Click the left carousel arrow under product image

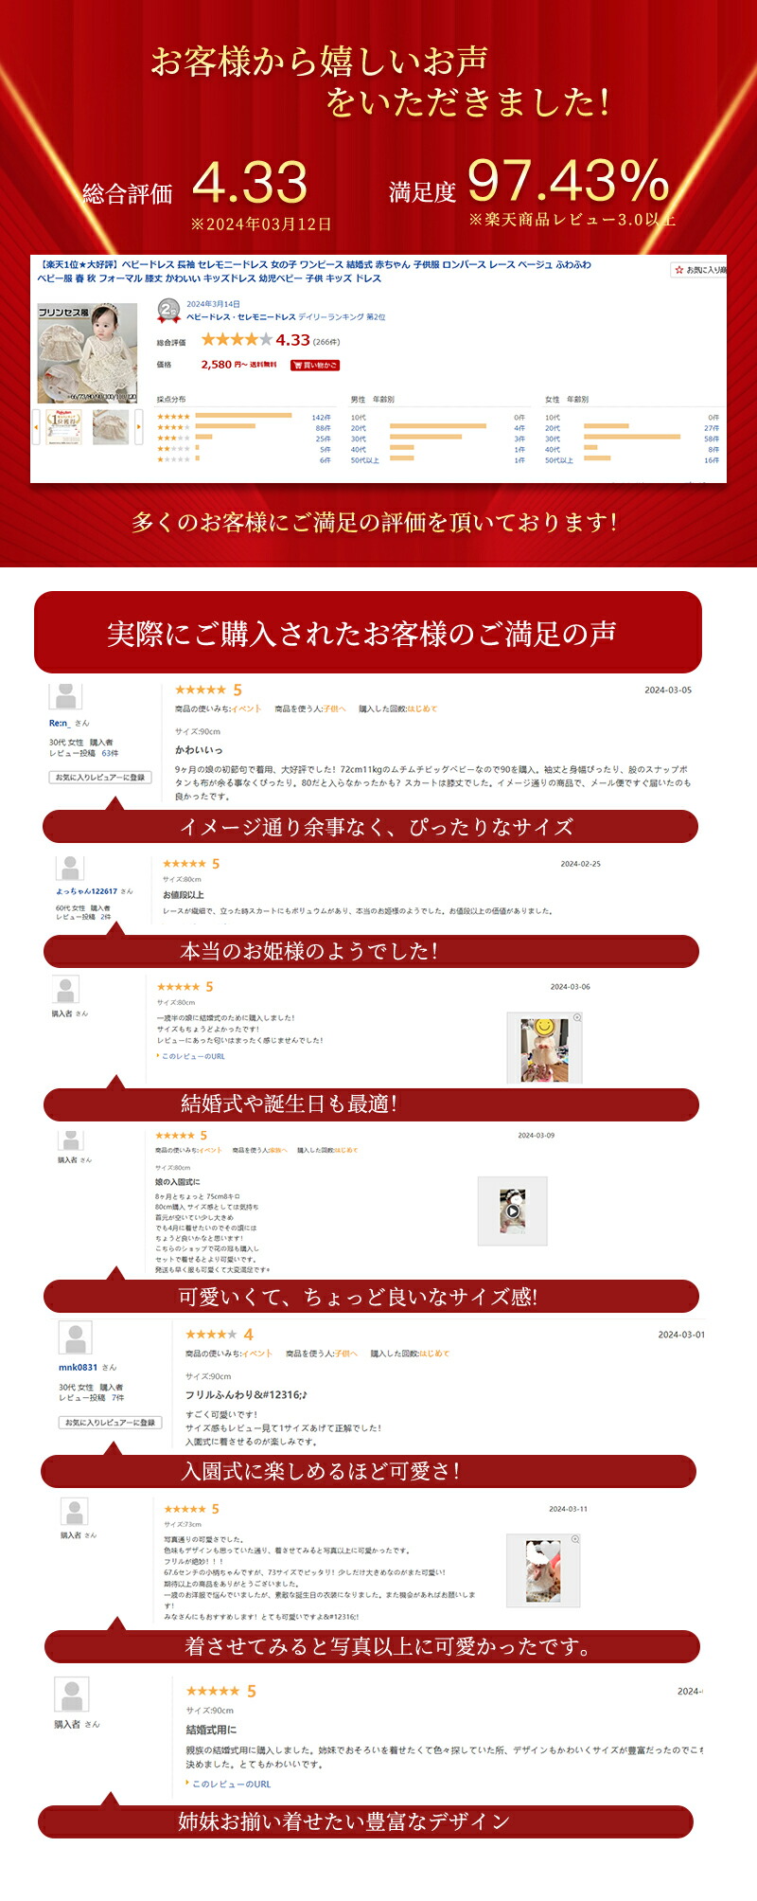[36, 427]
